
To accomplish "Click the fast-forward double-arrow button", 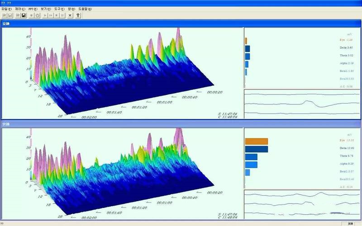I will coord(51,15).
